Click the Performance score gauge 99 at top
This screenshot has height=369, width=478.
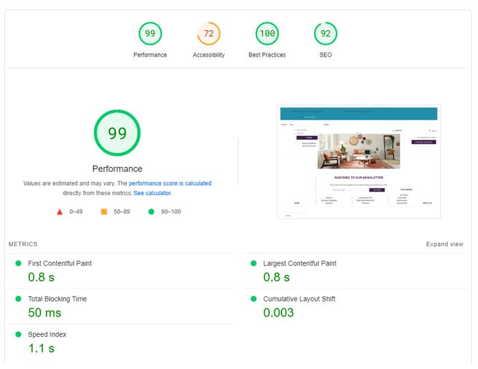(150, 33)
